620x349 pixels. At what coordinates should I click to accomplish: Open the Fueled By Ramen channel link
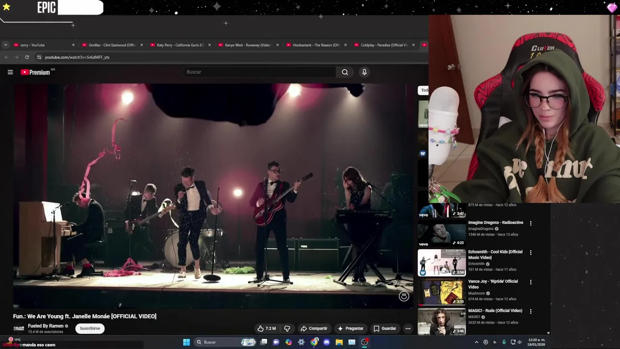tap(46, 326)
